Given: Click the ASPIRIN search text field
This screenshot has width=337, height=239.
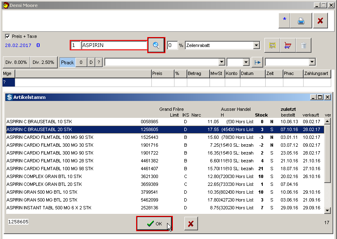Looking at the screenshot, I should [114, 45].
